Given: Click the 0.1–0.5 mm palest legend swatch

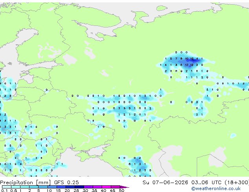Looking at the screenshot, I should [7, 187].
